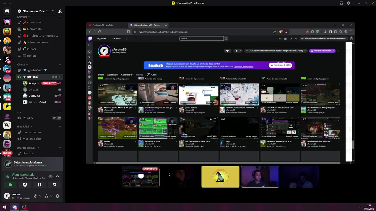Image resolution: width=376 pixels, height=211 pixels.
Task: Open the punta ballena clip thumbnail
Action: tap(199, 94)
